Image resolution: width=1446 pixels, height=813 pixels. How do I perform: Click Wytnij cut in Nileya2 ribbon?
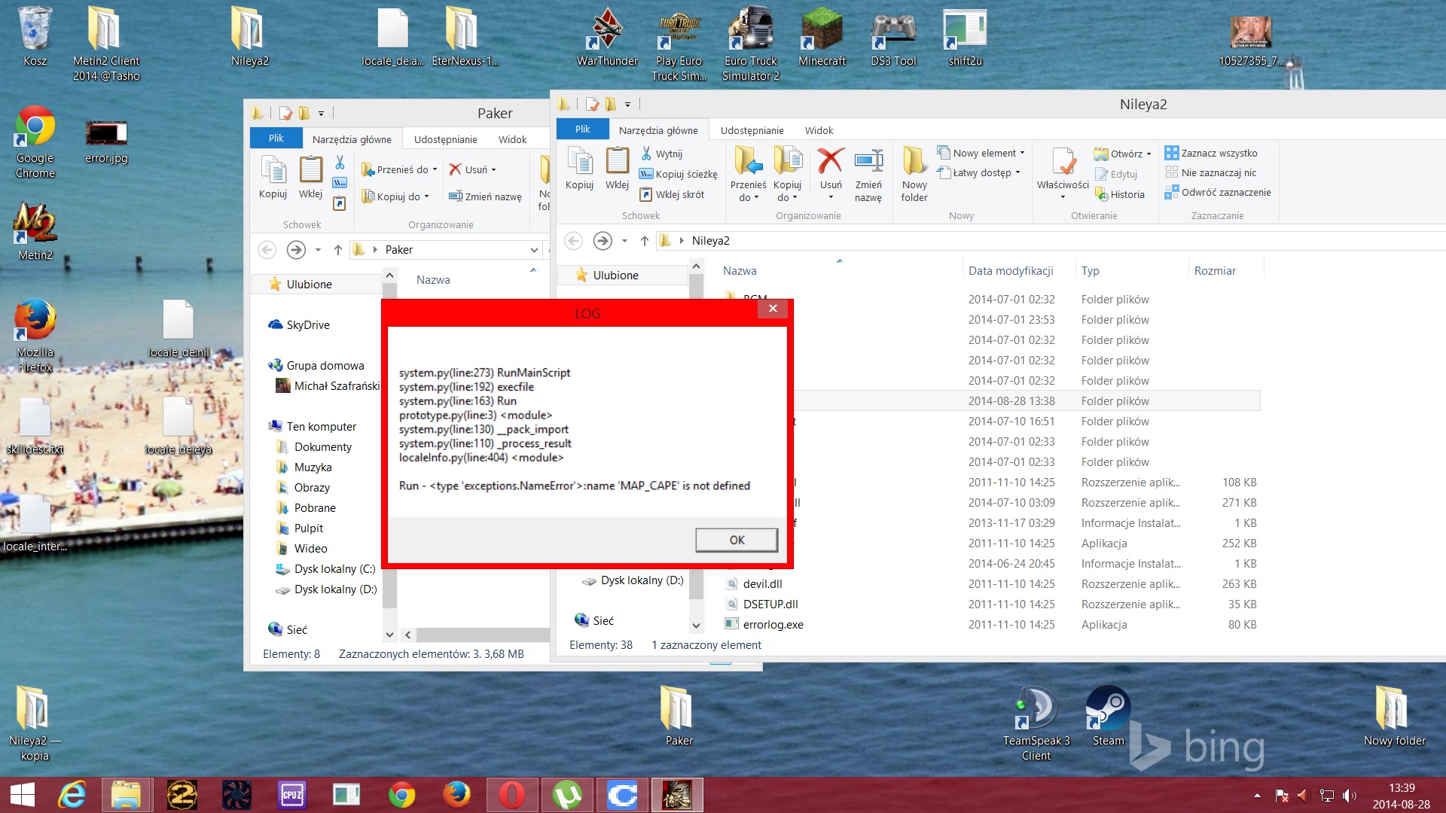coord(661,154)
